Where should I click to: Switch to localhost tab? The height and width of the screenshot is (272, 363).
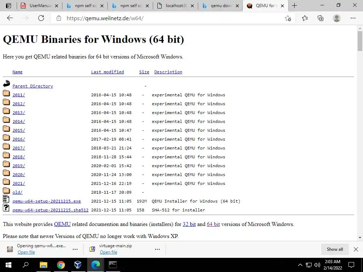click(175, 6)
